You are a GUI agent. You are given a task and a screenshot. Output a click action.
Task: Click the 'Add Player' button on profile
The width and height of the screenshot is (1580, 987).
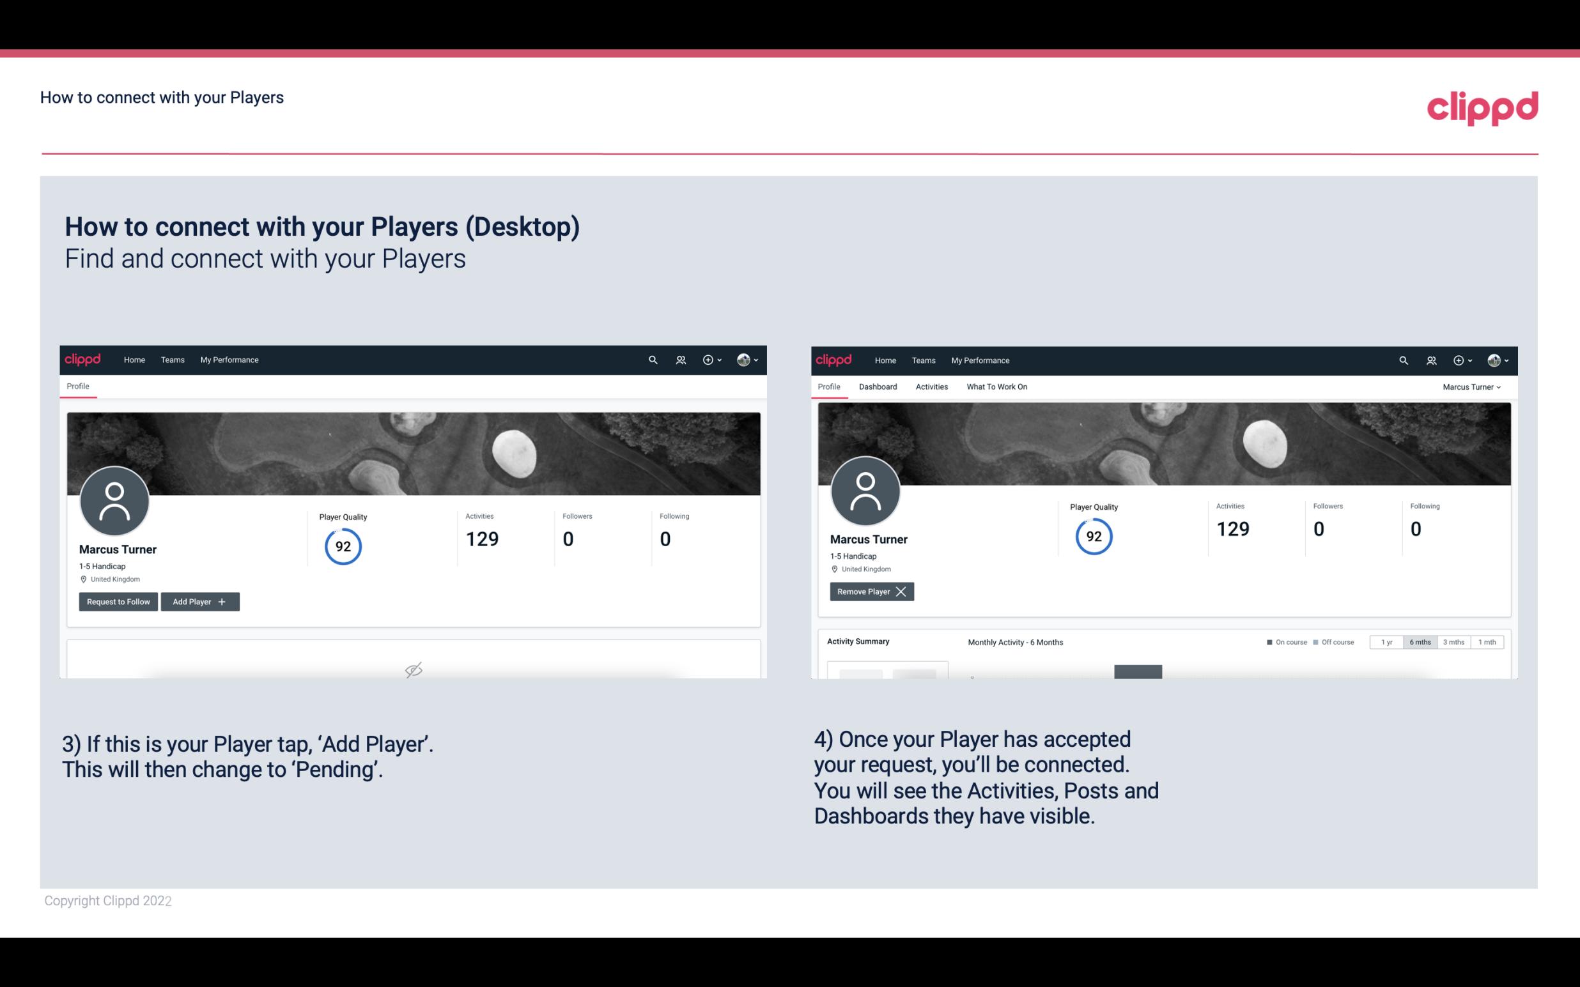tap(200, 601)
